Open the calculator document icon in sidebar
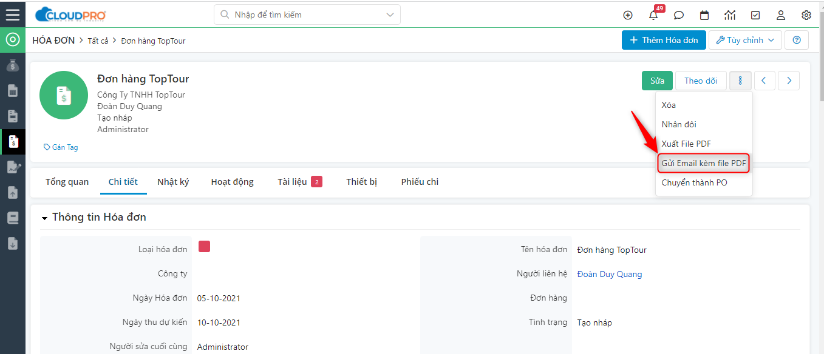The width and height of the screenshot is (824, 354). pos(13,91)
